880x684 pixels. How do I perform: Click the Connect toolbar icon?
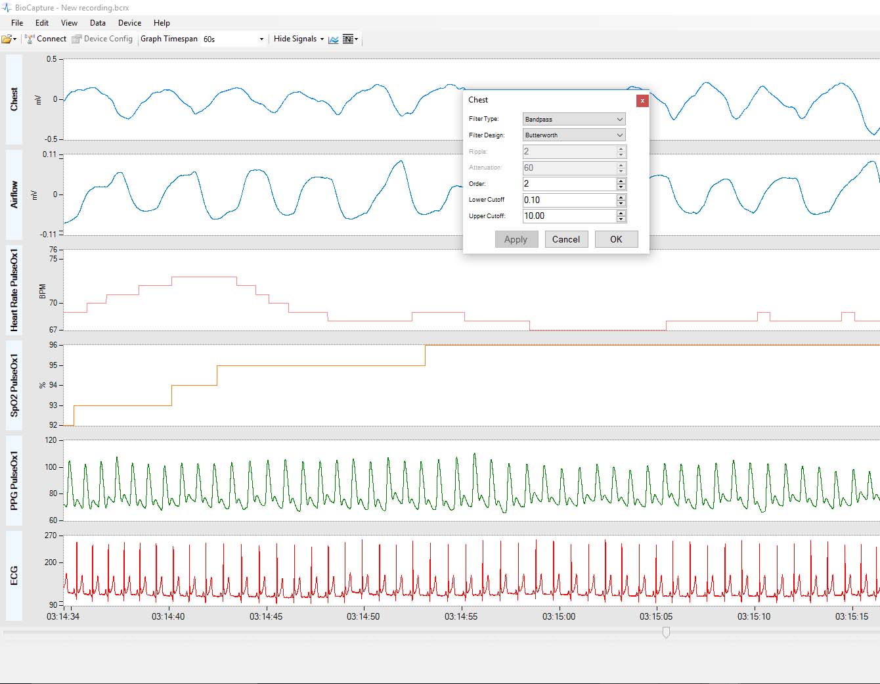click(x=45, y=39)
